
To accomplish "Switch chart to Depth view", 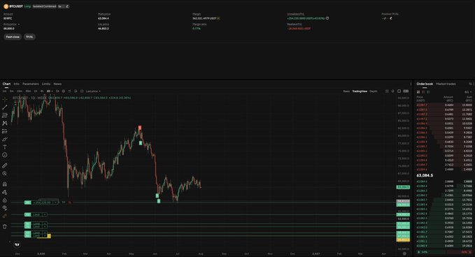I will [x=374, y=91].
